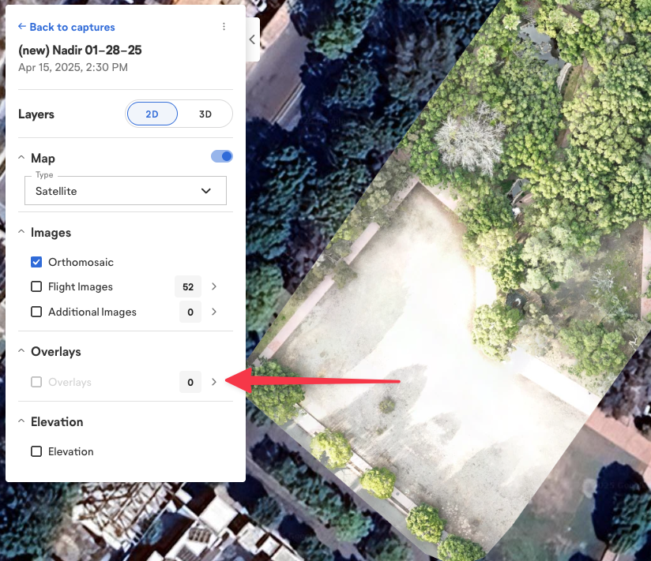Switch to the 3D layers view
This screenshot has width=651, height=561.
tap(205, 114)
